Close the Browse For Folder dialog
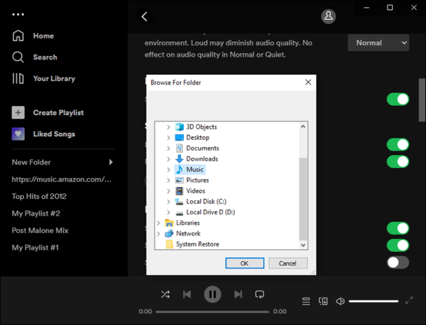The image size is (426, 325). click(x=308, y=82)
